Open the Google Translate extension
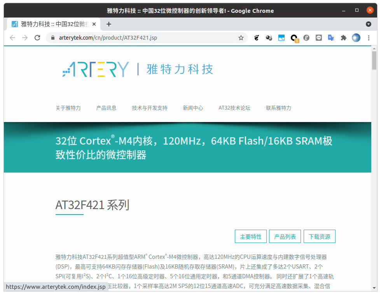This screenshot has height=295, width=381. (x=331, y=38)
